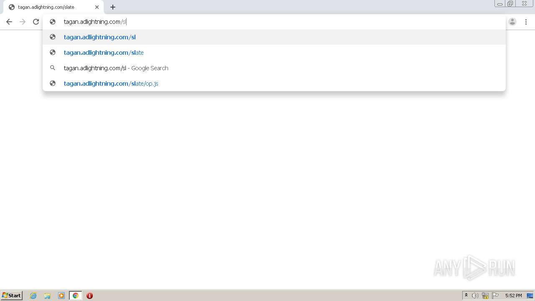Viewport: 535px width, 301px height.
Task: Launch Internet Explorer from the taskbar
Action: click(33, 296)
